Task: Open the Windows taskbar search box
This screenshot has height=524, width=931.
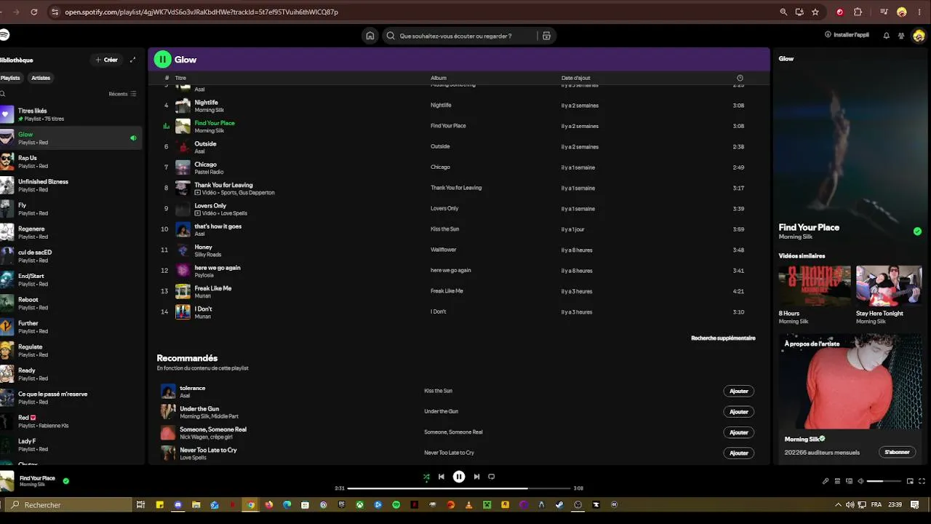Action: pos(70,504)
